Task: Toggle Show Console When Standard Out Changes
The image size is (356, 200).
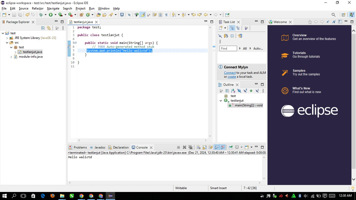Action: [x=217, y=147]
